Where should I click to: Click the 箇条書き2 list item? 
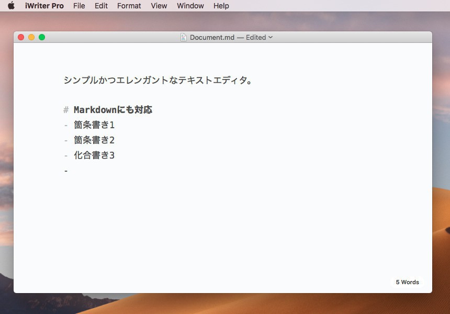click(x=94, y=140)
